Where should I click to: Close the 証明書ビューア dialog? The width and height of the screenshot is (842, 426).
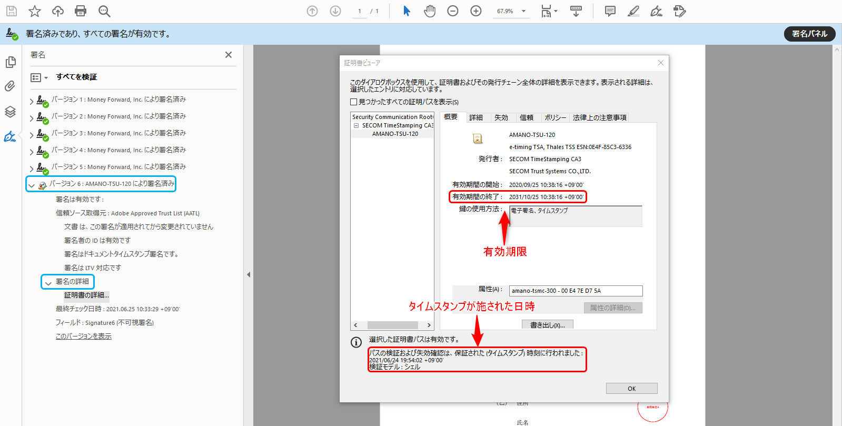point(661,63)
